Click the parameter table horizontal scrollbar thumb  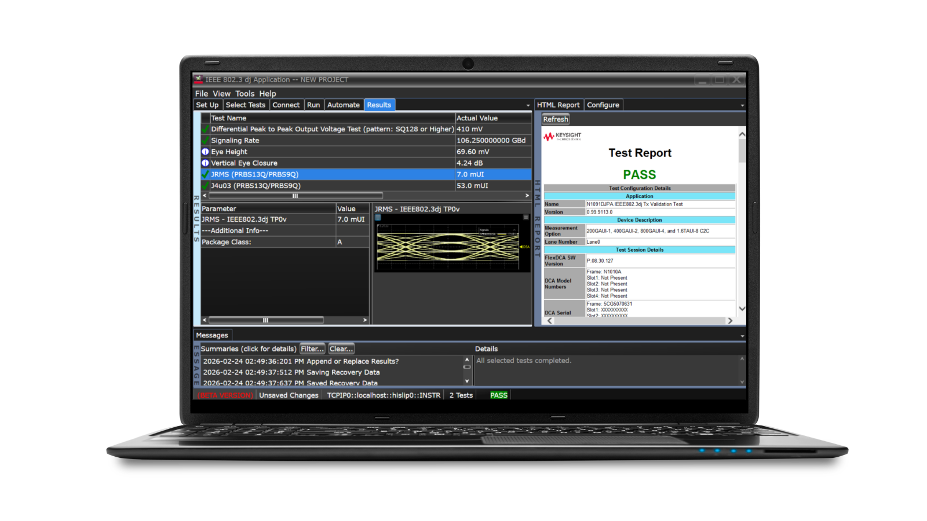click(x=266, y=320)
